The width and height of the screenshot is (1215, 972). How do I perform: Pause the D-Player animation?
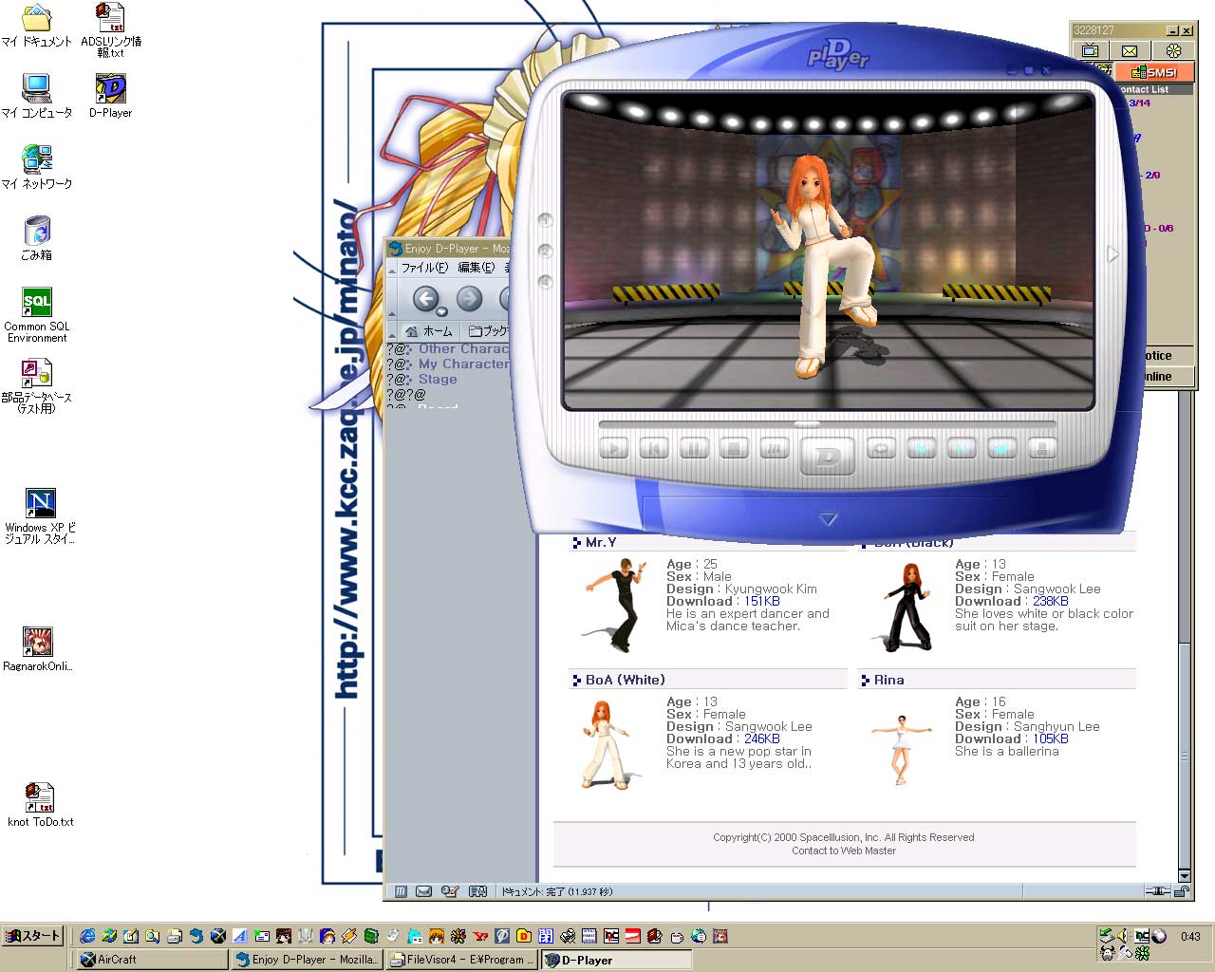(x=694, y=448)
